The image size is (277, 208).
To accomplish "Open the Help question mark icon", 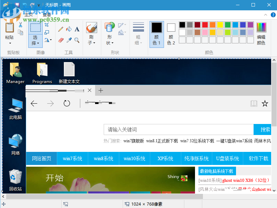I will coord(273,15).
